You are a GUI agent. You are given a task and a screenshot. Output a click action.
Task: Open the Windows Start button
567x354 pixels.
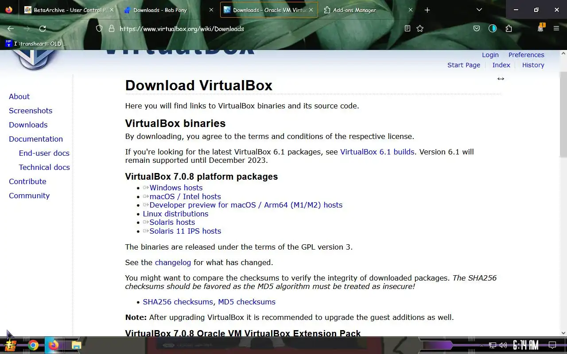coord(11,345)
